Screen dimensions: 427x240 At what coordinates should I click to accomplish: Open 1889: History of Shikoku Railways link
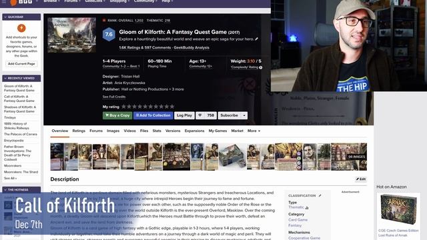(17, 126)
